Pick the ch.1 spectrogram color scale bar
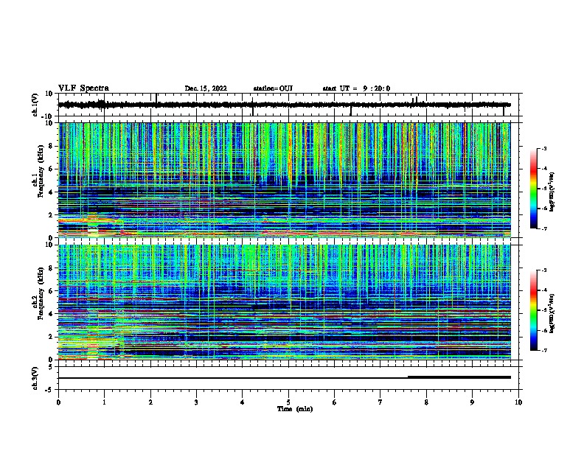Image resolution: width=584 pixels, height=451 pixels. tap(533, 189)
